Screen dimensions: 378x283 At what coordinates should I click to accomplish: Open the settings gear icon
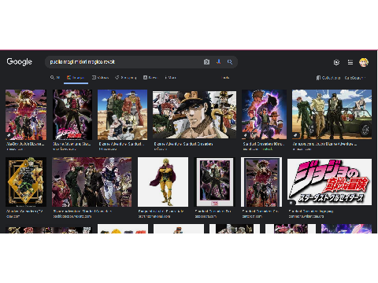tap(336, 62)
